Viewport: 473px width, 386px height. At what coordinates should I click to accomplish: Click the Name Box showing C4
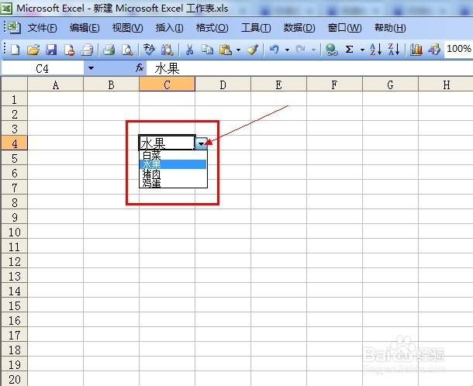coord(42,68)
